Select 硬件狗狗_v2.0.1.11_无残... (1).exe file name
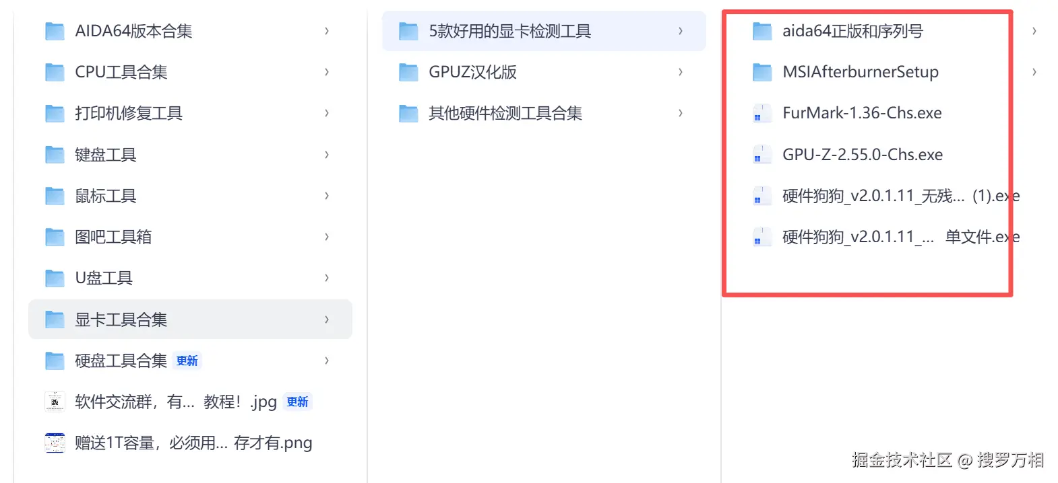Viewport: 1058px width, 483px height. pyautogui.click(x=901, y=196)
